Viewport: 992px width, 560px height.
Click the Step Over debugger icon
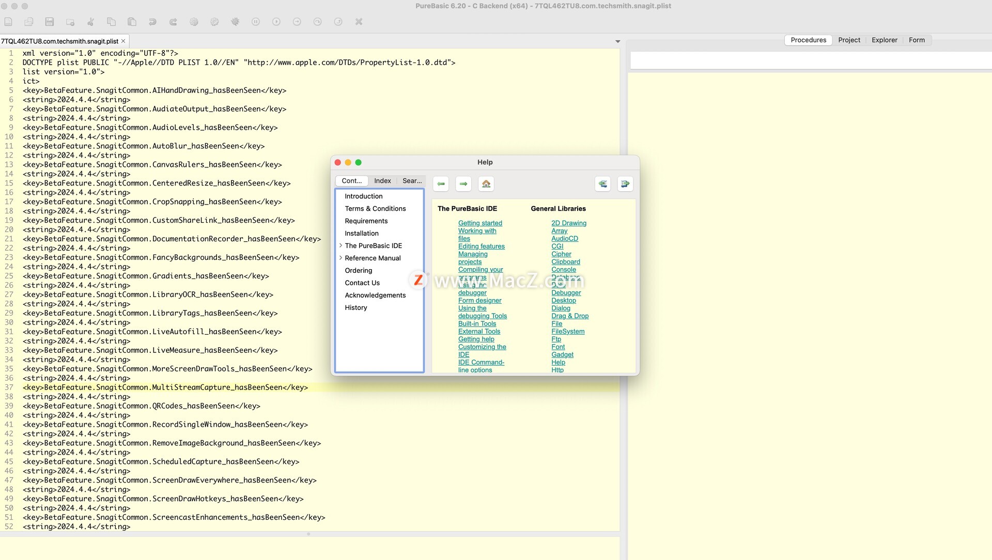318,22
